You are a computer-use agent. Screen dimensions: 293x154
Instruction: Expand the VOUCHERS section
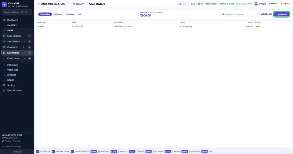[13, 70]
